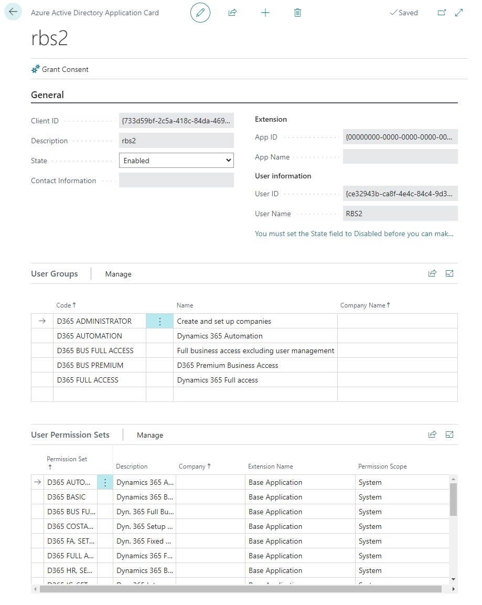The image size is (482, 605).
Task: Click the Description column header in permission sets
Action: tap(132, 466)
